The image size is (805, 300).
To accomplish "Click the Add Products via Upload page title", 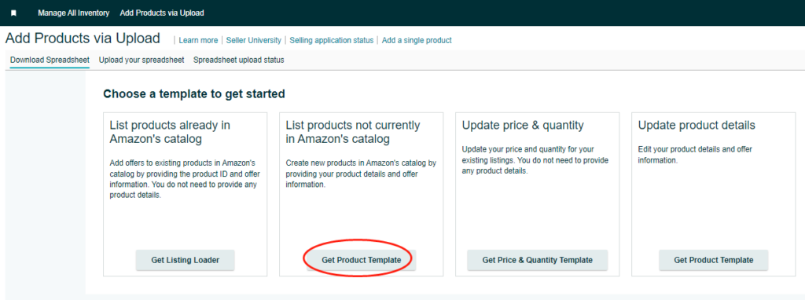I will tap(83, 38).
